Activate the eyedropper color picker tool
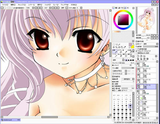This screenshot has height=124, width=160. pyautogui.click(x=125, y=47)
